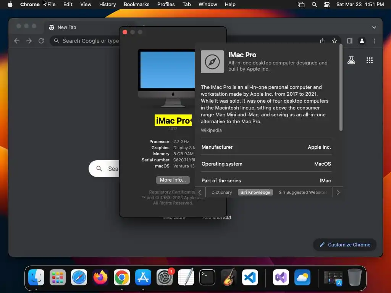The image size is (391, 293).
Task: Launch Firefox from the Dock
Action: (100, 277)
